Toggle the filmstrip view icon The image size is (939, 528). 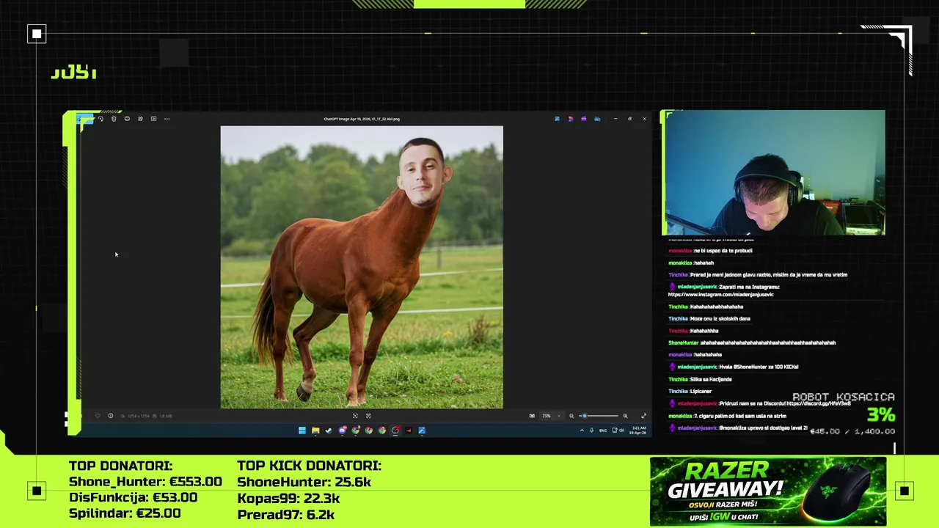(x=532, y=416)
